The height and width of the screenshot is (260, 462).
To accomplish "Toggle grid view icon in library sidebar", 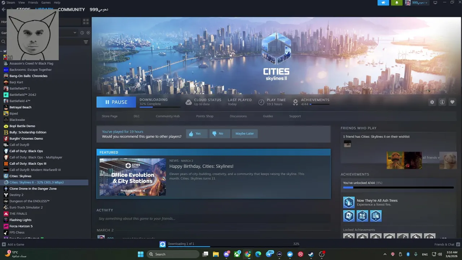I will click(x=86, y=22).
